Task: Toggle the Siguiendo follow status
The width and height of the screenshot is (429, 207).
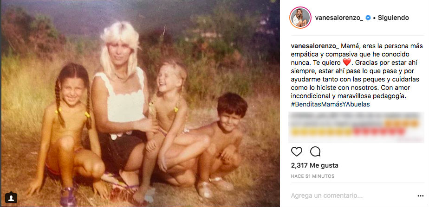Action: pos(393,18)
